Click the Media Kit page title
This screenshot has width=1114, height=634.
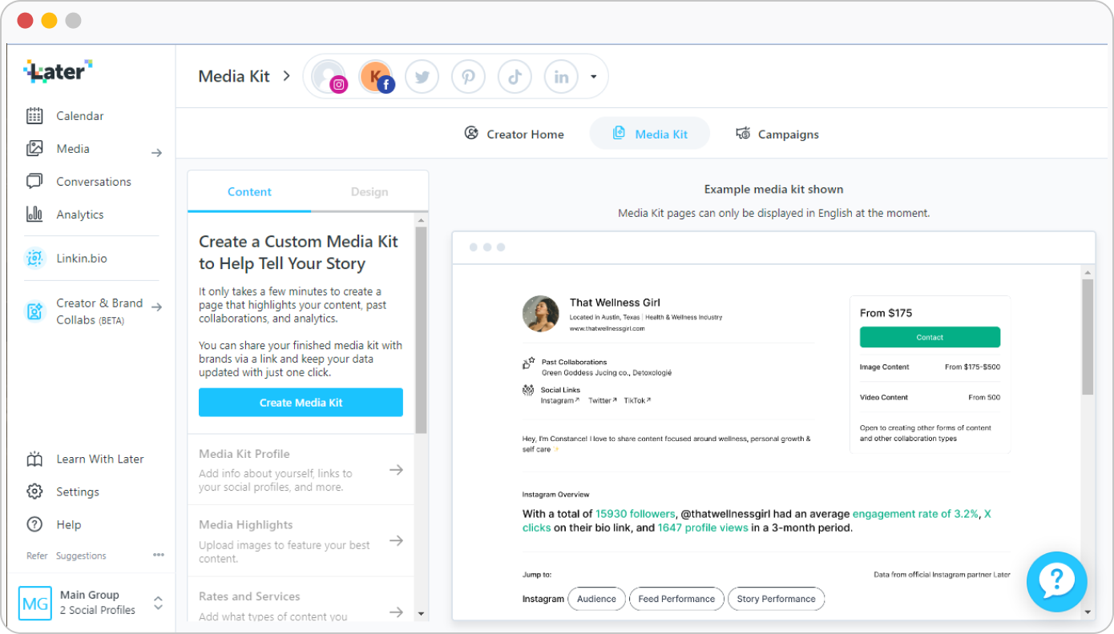[x=234, y=77]
